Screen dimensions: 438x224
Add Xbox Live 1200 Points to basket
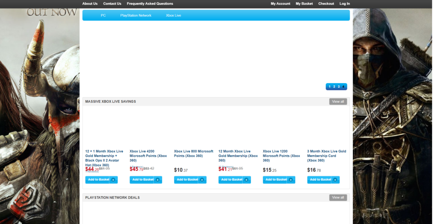coord(279,180)
